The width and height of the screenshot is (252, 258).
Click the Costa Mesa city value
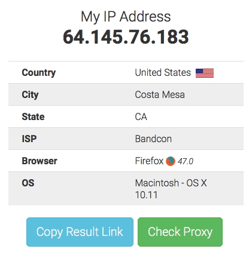click(x=160, y=94)
